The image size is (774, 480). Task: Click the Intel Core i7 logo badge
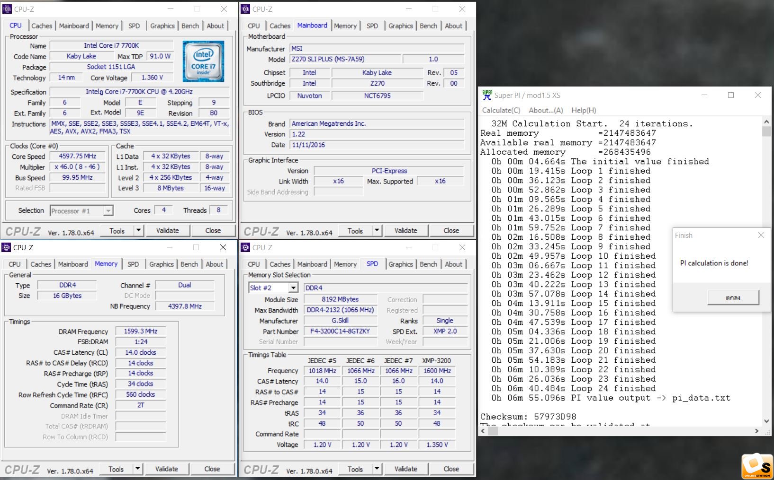point(204,61)
